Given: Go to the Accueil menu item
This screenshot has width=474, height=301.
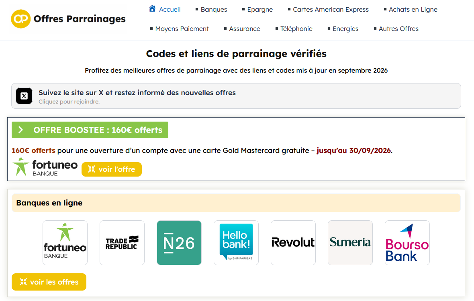Looking at the screenshot, I should click(170, 10).
